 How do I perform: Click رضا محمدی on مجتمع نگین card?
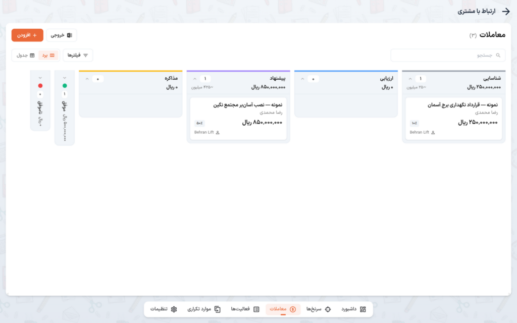[271, 113]
